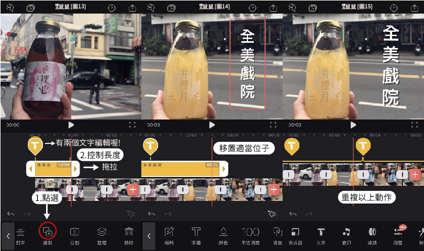Add a clip with the plus button in 圖15
Screen dimensions: 424x251
pyautogui.click(x=415, y=174)
